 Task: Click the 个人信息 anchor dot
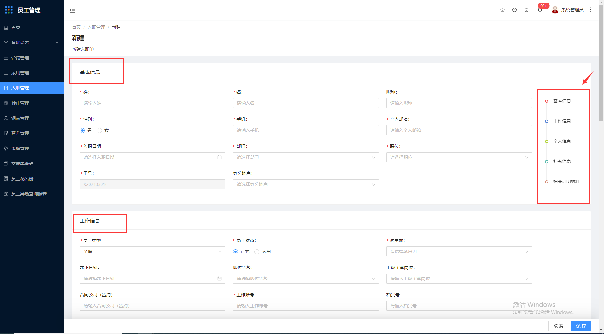coord(547,141)
